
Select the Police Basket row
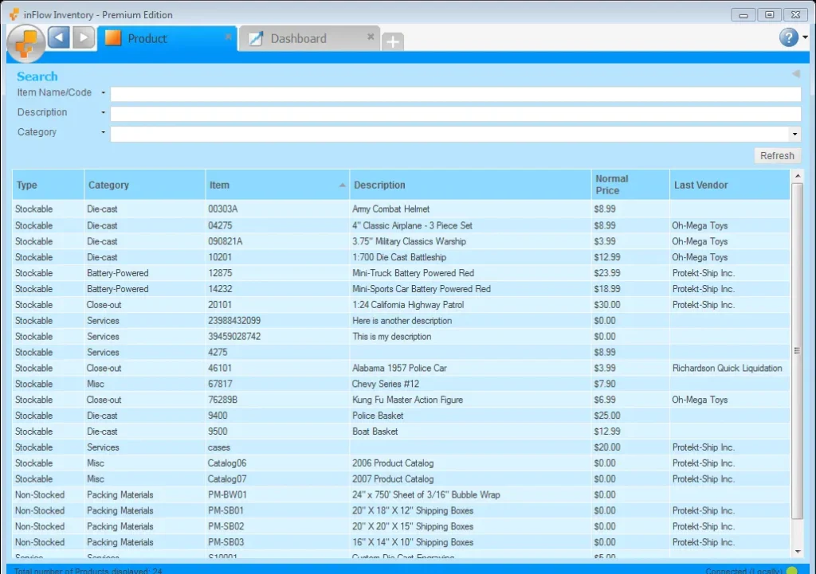pos(401,416)
